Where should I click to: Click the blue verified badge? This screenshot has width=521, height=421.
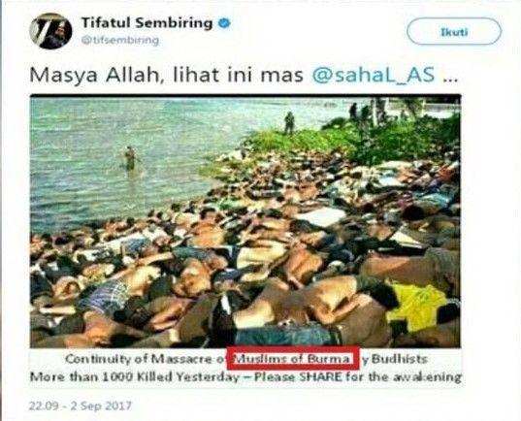pyautogui.click(x=224, y=23)
